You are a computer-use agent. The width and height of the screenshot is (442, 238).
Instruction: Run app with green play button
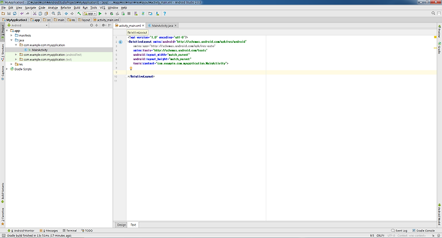point(100,13)
